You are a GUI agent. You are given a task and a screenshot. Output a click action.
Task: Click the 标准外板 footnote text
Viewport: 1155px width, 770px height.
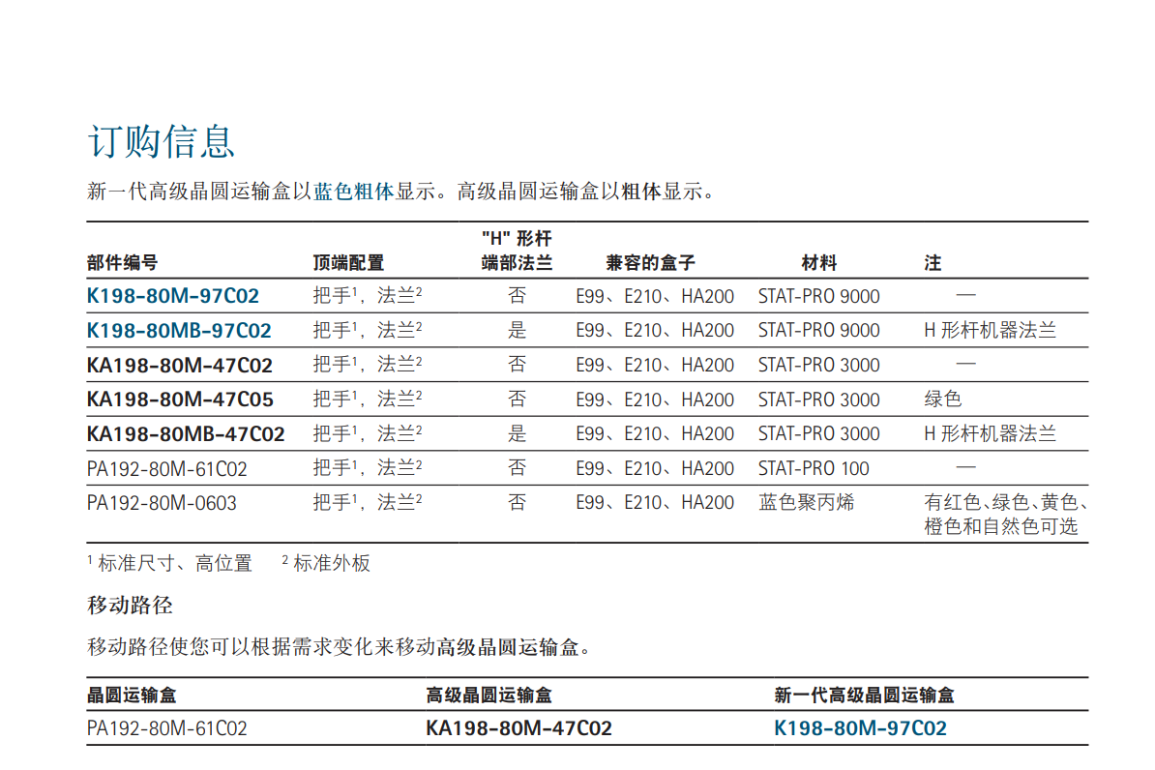[x=331, y=564]
